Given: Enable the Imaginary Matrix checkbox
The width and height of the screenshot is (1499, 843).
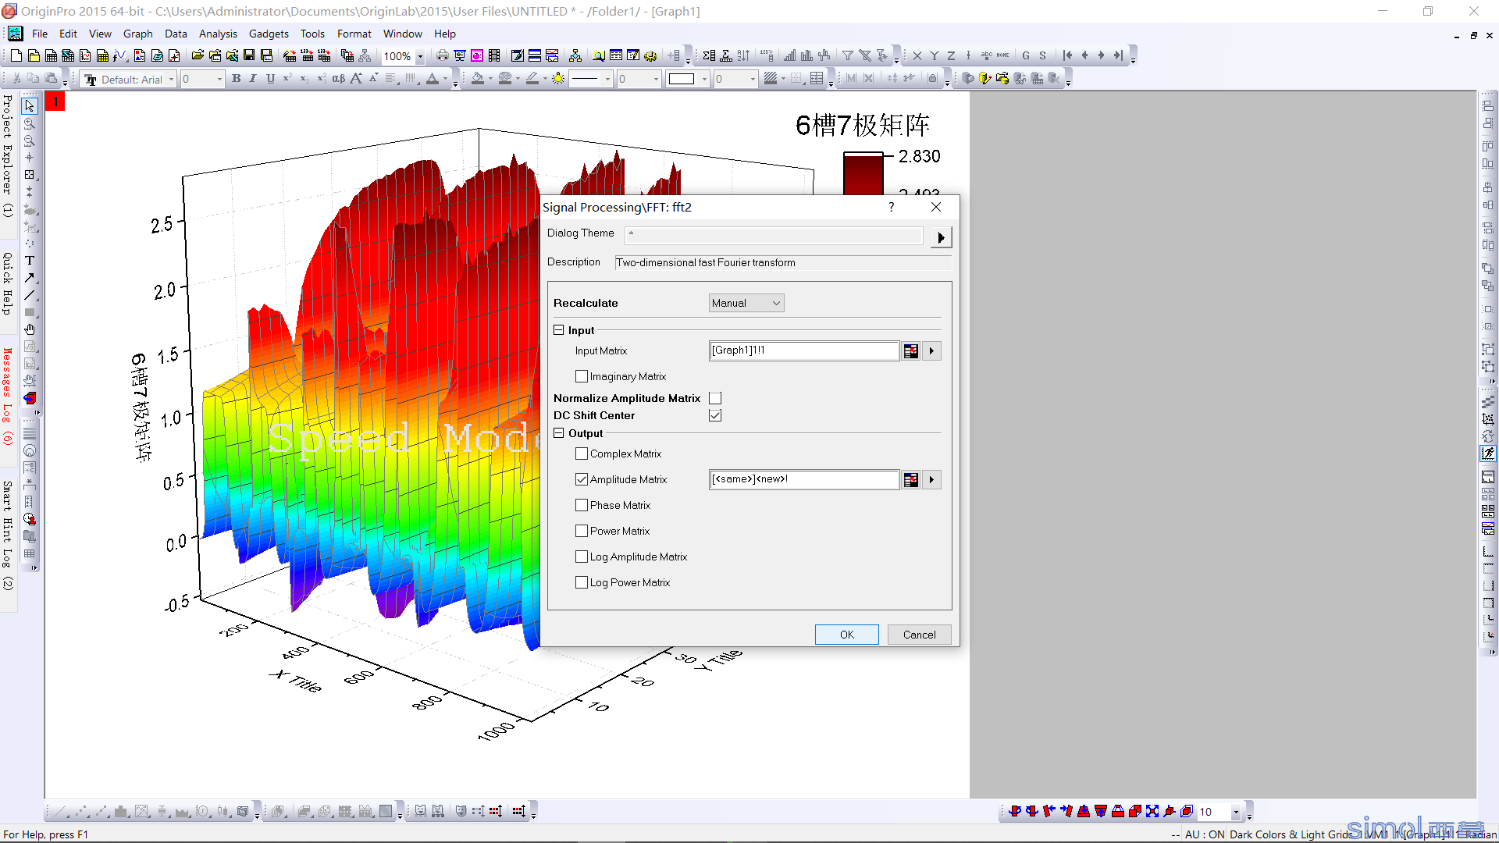Looking at the screenshot, I should tap(582, 376).
